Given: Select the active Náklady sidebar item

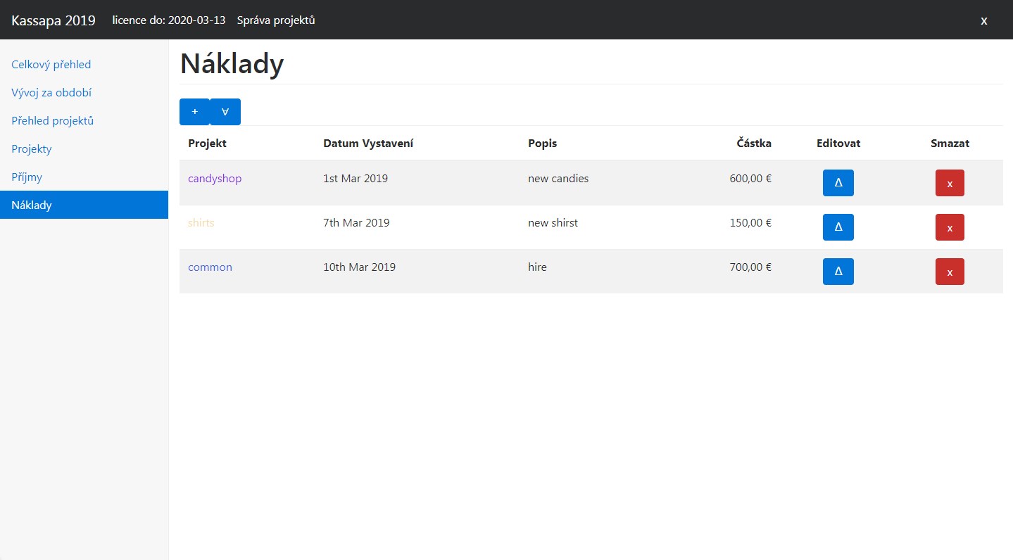Looking at the screenshot, I should [x=84, y=205].
